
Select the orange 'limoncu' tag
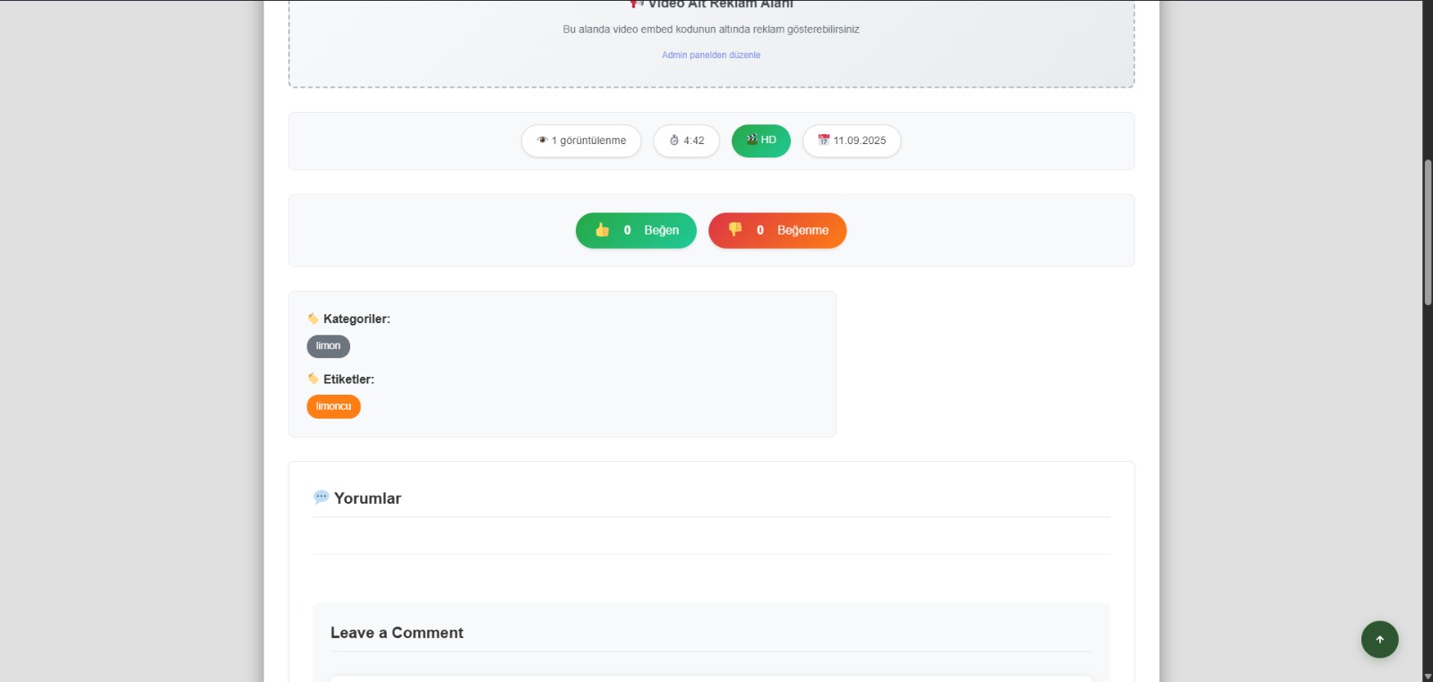[333, 406]
